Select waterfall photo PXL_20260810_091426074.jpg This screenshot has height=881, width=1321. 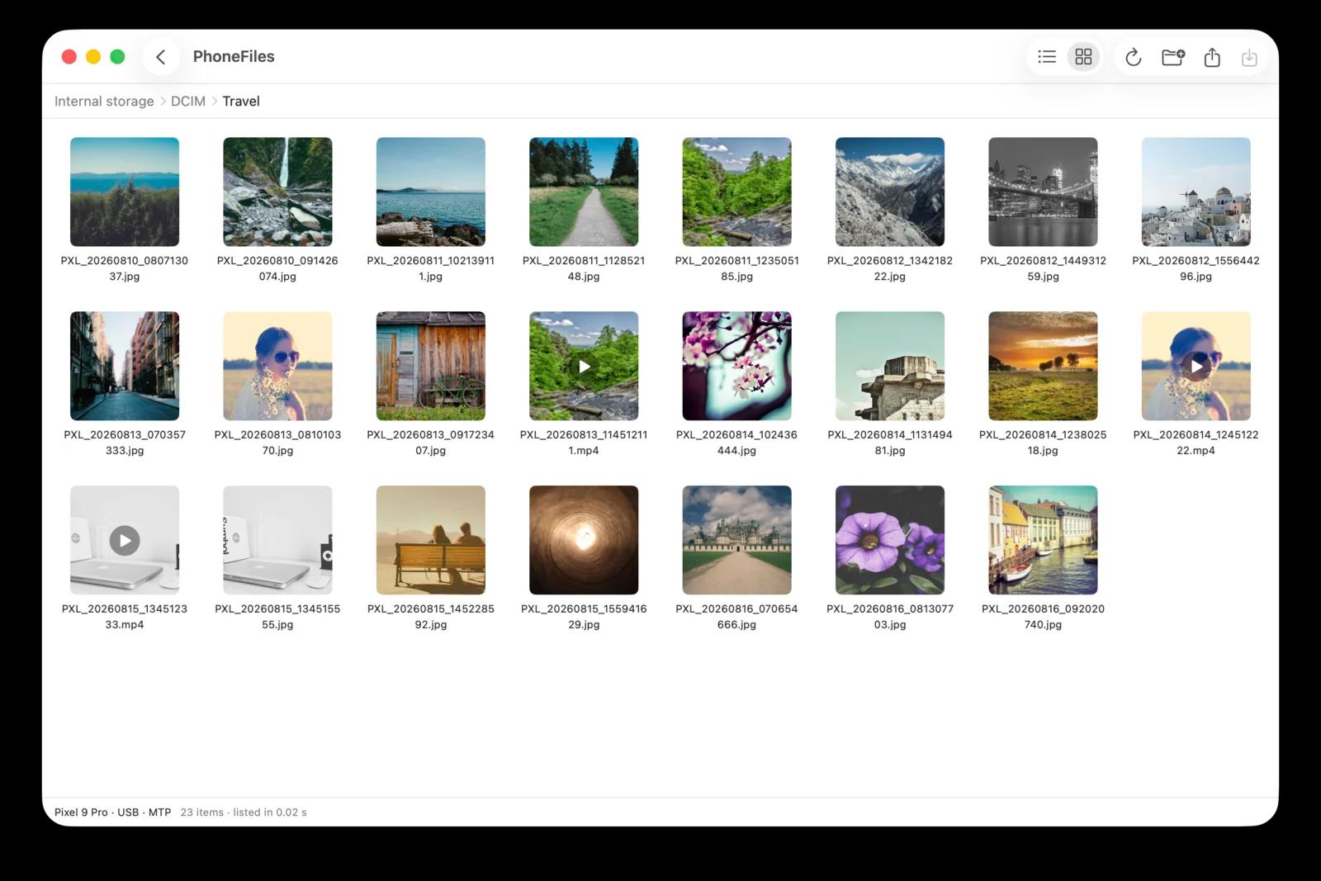click(x=277, y=192)
